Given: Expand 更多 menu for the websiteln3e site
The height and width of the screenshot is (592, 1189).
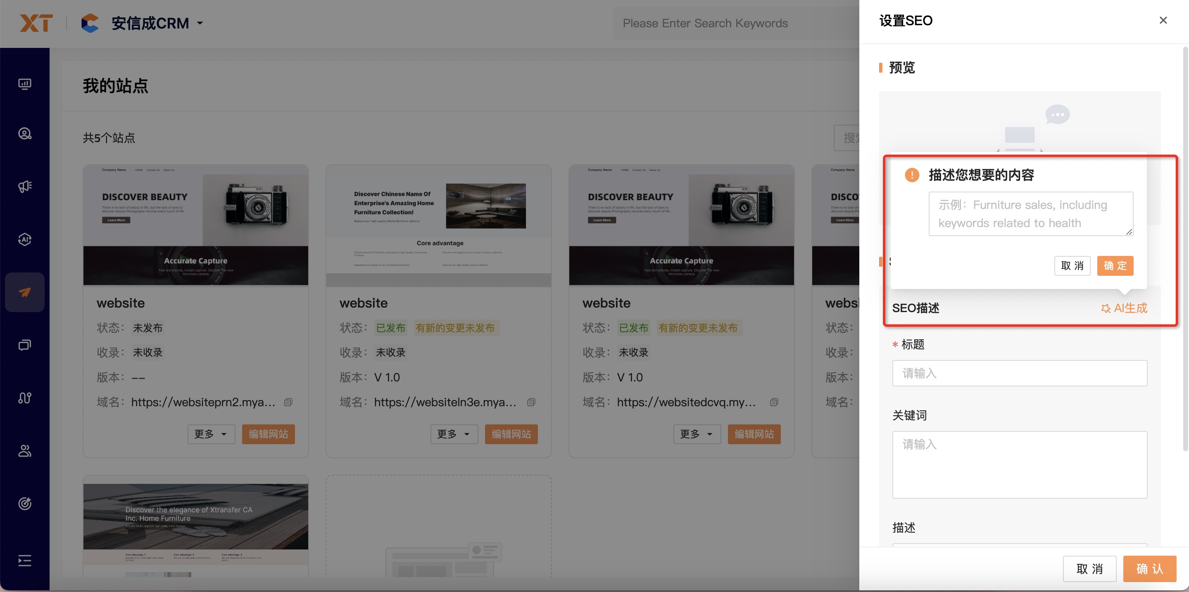Looking at the screenshot, I should pos(454,434).
